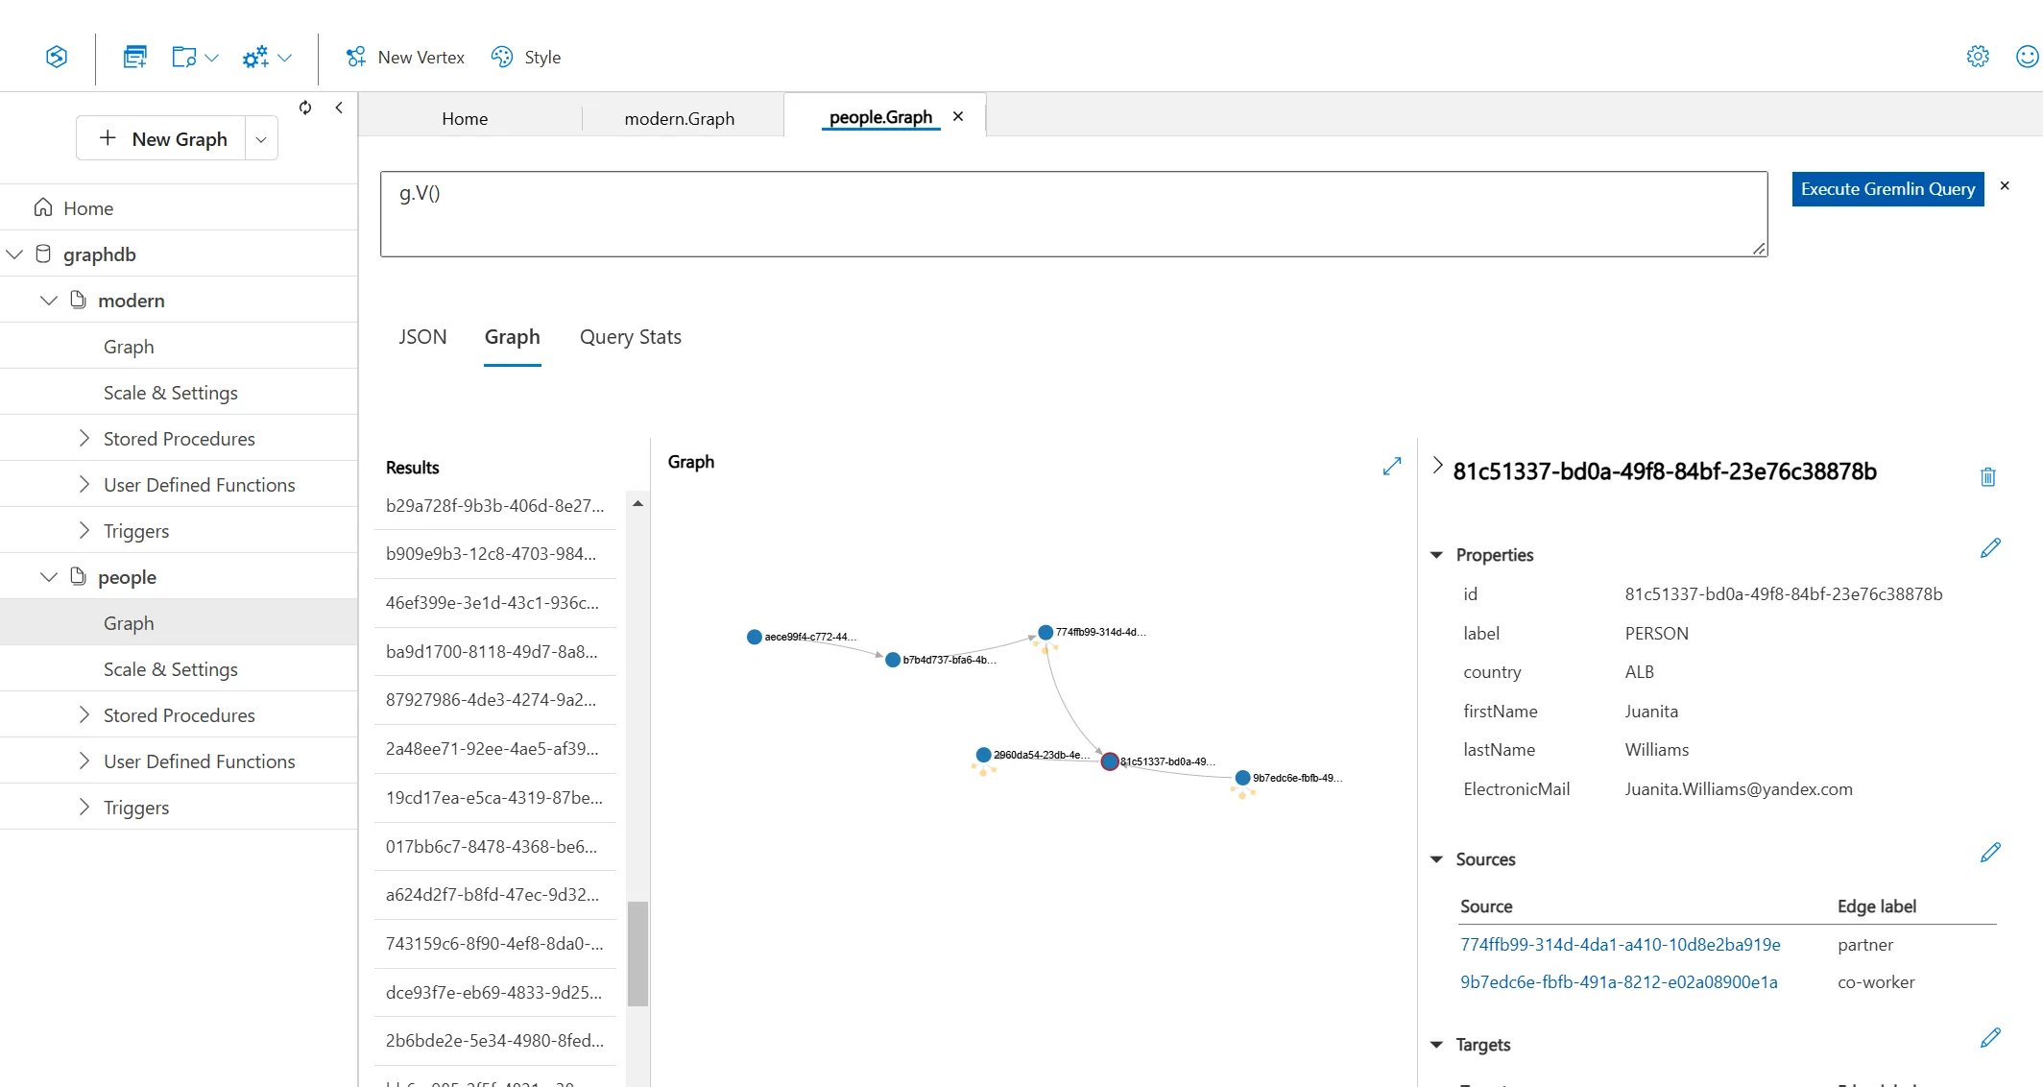Open source vertex link 9b7edc6e-fbfb-491a
This screenshot has height=1087, width=2043.
[1619, 982]
